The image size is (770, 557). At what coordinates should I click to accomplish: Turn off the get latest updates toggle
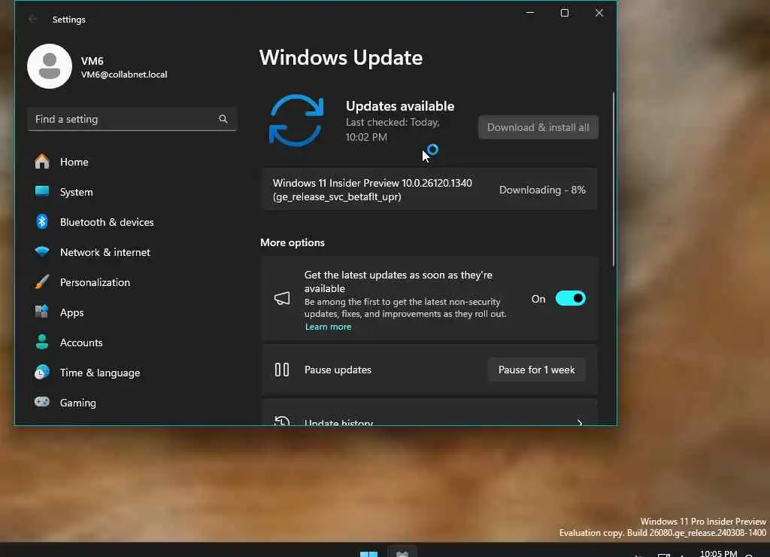[x=571, y=298]
